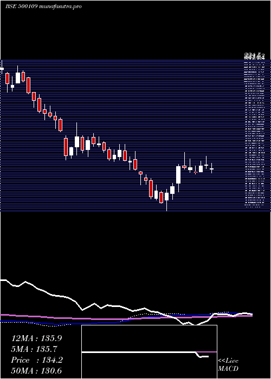271x379 pixels.
Task: Click the '<<Live' label
Action: click(x=228, y=361)
